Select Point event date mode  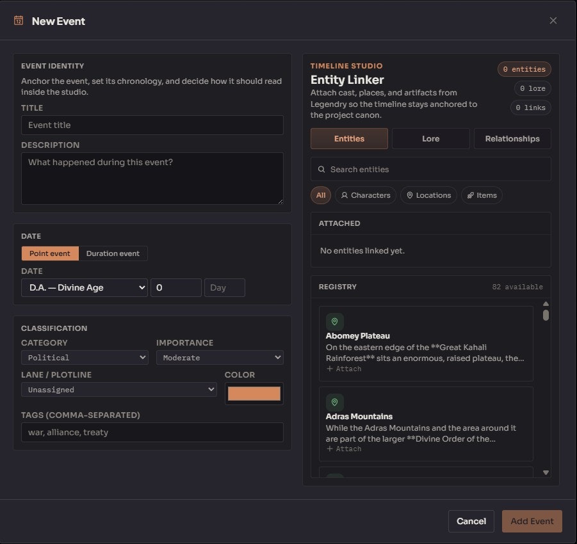click(x=50, y=253)
